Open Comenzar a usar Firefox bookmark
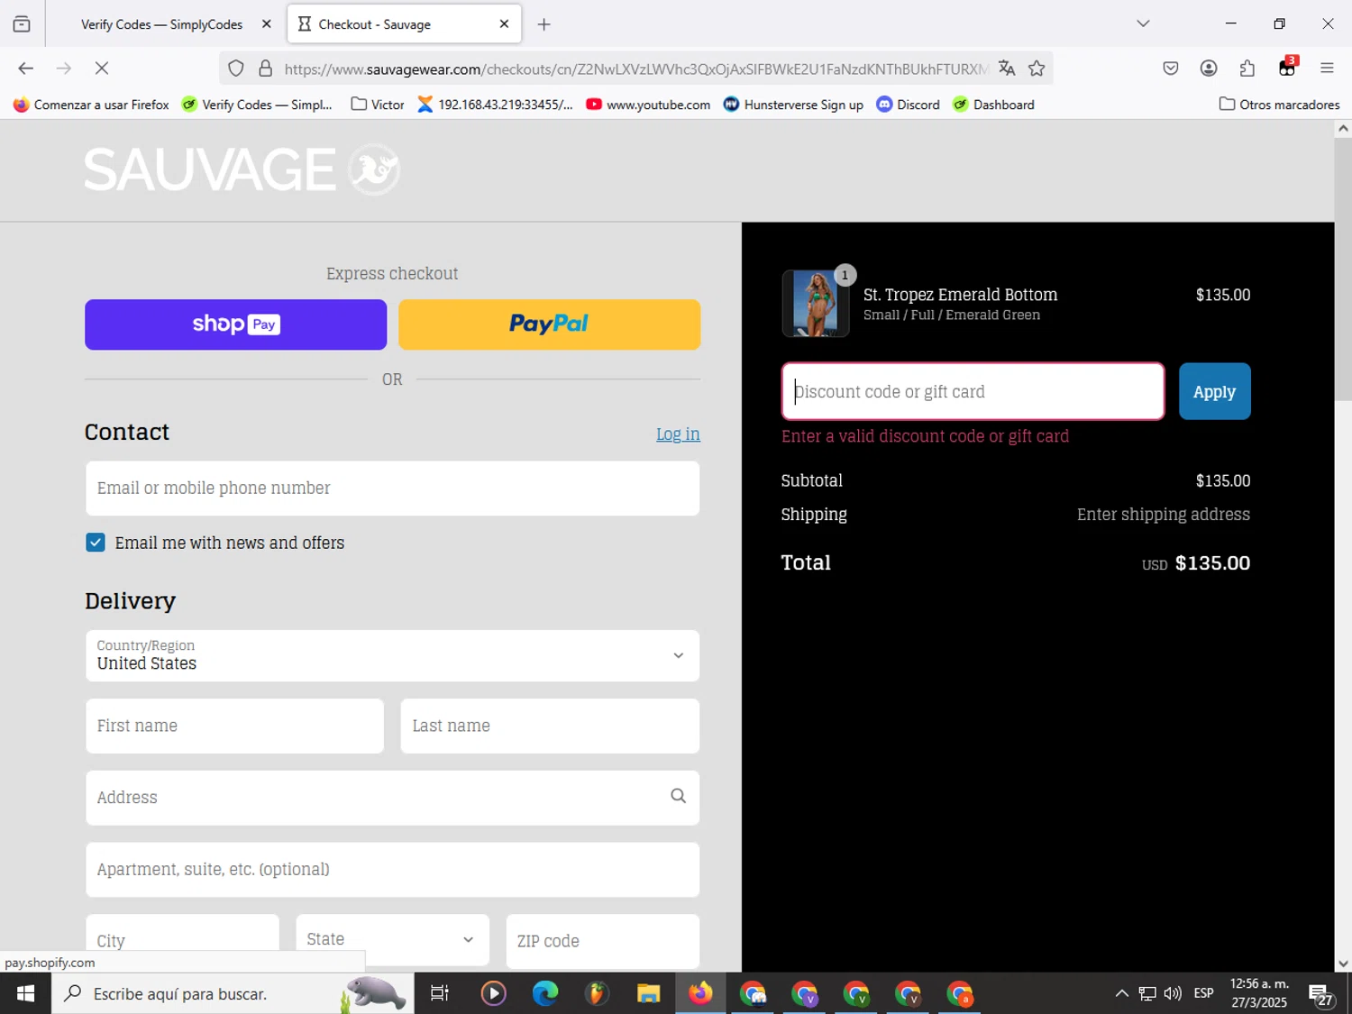Image resolution: width=1352 pixels, height=1014 pixels. [x=91, y=105]
